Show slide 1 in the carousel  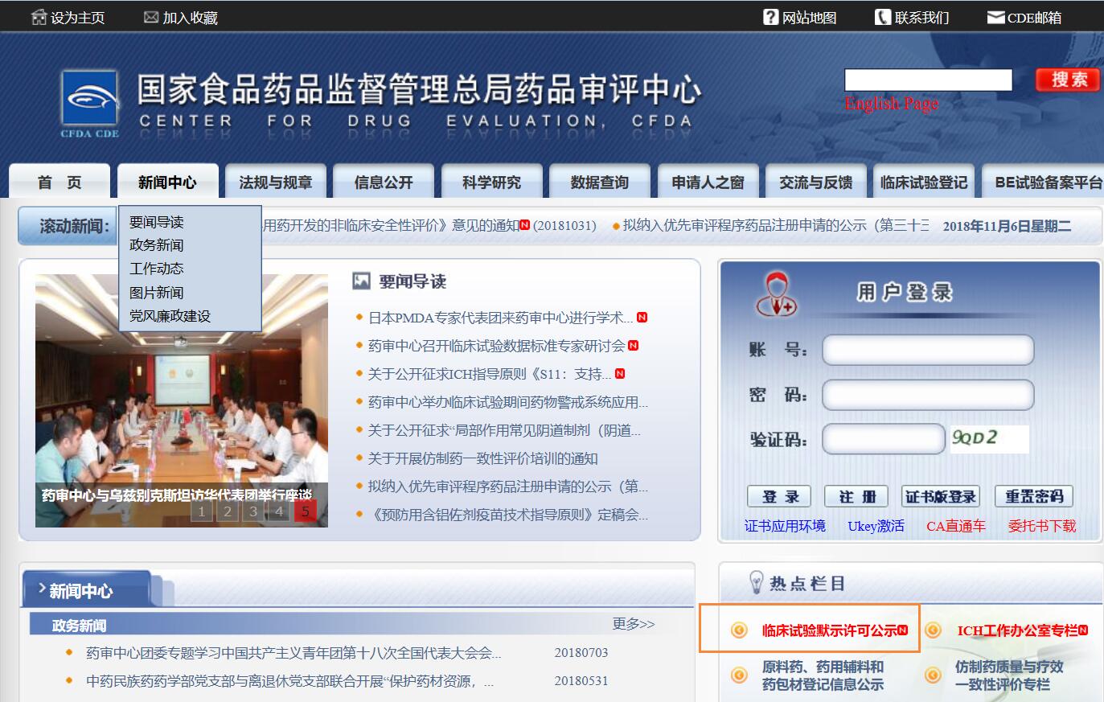tap(202, 511)
